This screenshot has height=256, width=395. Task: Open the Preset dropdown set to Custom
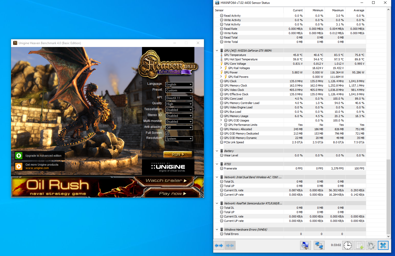179,90
